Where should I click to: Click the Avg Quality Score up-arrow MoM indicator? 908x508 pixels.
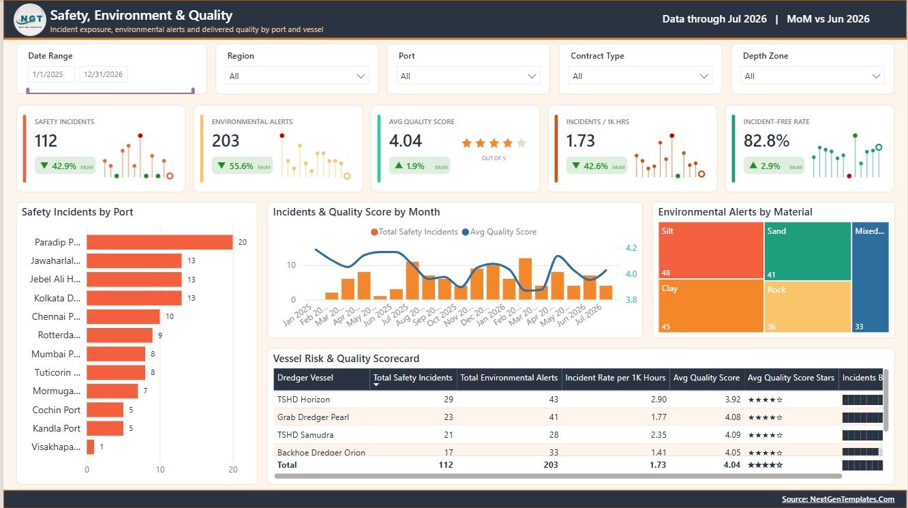coord(399,166)
